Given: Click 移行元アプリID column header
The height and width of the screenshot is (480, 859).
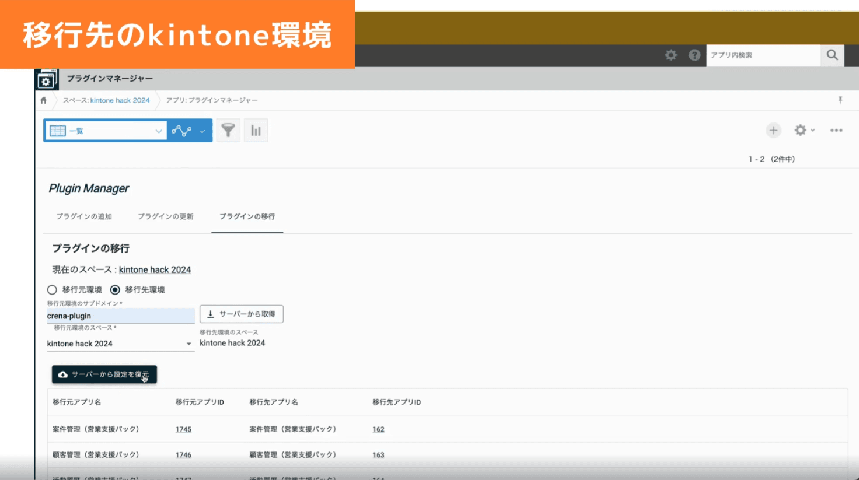Looking at the screenshot, I should [200, 402].
